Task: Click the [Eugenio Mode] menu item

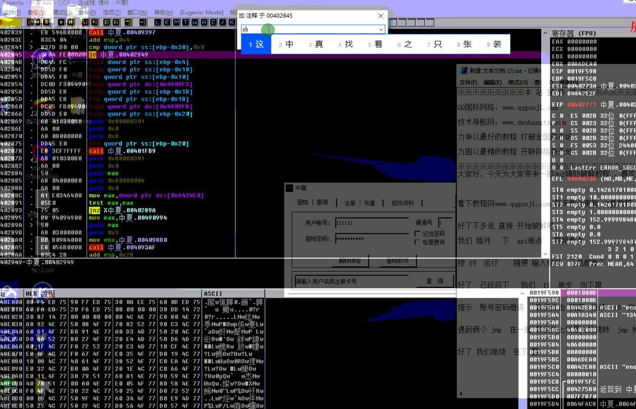Action: click(202, 13)
